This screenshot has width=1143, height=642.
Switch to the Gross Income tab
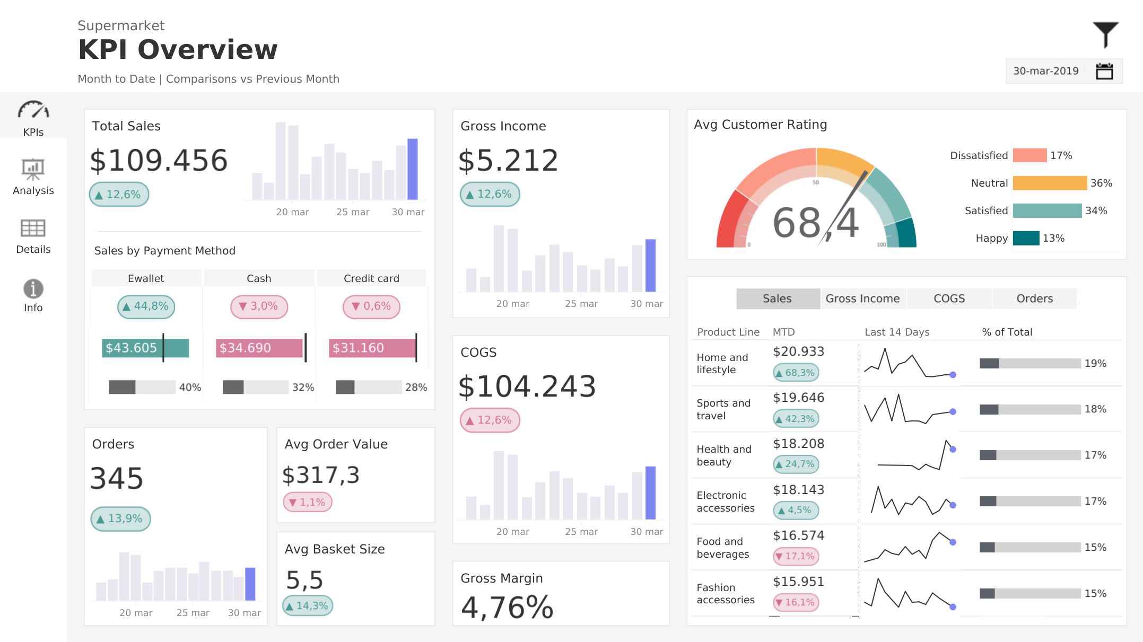pyautogui.click(x=862, y=298)
